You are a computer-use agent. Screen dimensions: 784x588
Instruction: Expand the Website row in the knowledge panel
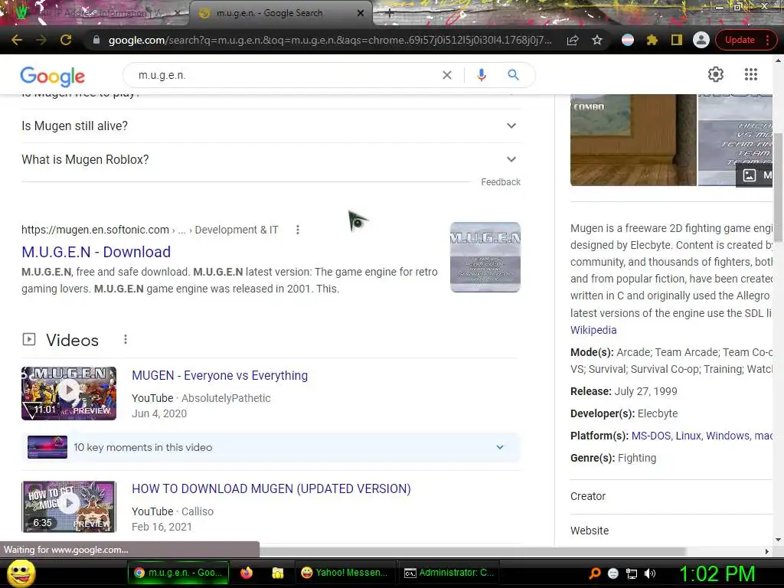[x=671, y=531]
